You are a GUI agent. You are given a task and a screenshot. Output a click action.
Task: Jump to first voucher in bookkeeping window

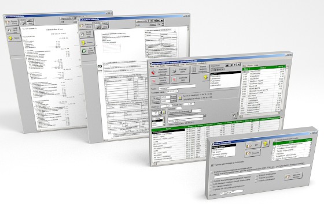pyautogui.click(x=227, y=65)
